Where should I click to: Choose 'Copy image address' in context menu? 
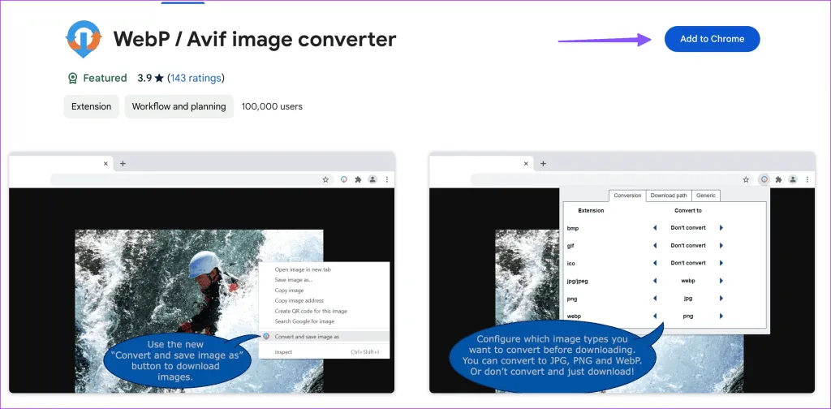(x=299, y=300)
